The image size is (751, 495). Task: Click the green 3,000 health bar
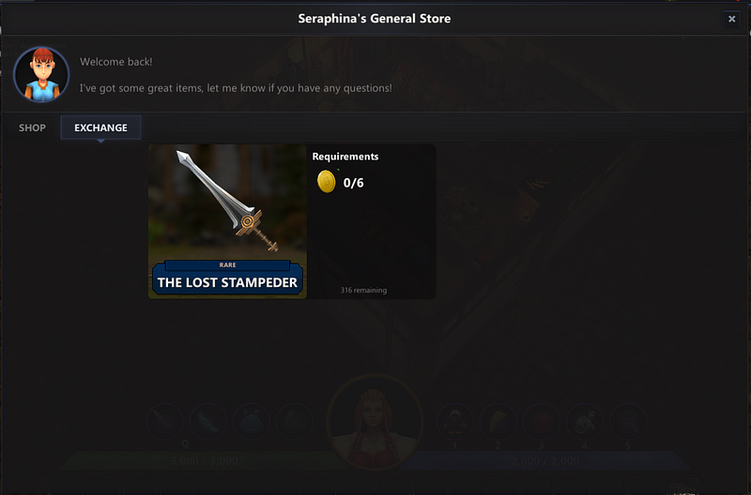[x=206, y=460]
